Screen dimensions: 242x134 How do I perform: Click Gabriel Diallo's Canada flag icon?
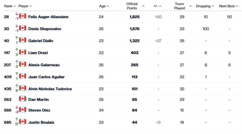click(x=23, y=40)
